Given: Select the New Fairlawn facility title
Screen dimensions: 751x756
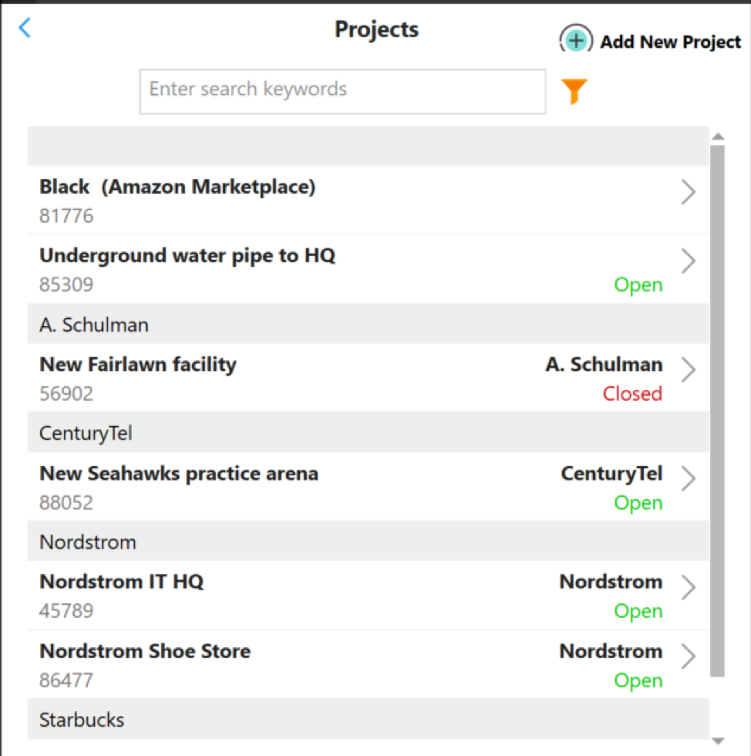Looking at the screenshot, I should pos(138,365).
